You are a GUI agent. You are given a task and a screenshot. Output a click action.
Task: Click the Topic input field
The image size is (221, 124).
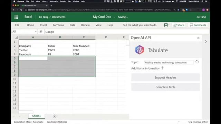pos(169,62)
